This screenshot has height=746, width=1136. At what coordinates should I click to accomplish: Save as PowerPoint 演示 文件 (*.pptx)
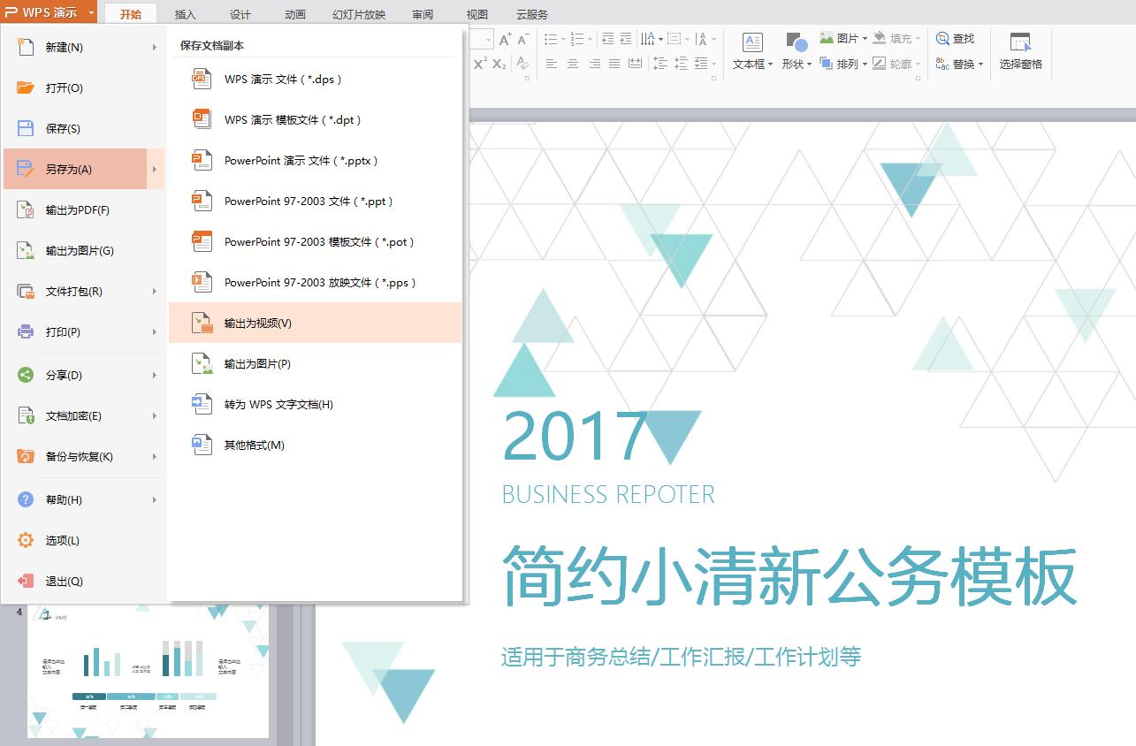[301, 160]
